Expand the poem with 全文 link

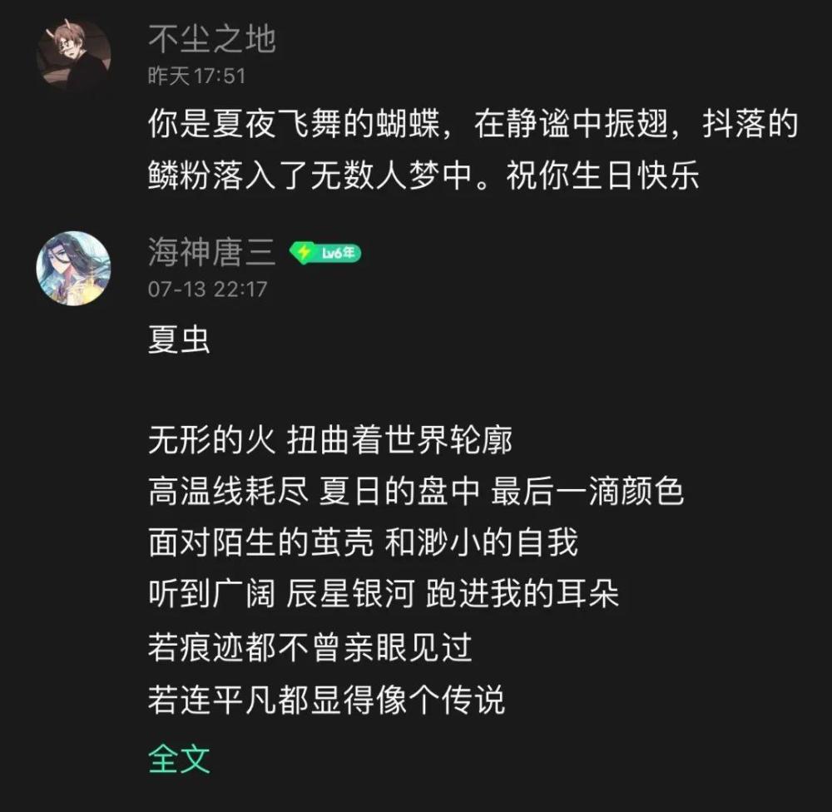pos(179,759)
